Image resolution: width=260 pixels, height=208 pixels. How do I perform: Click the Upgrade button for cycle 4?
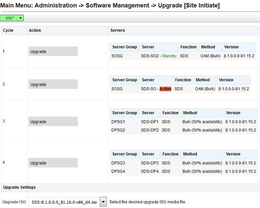click(53, 163)
